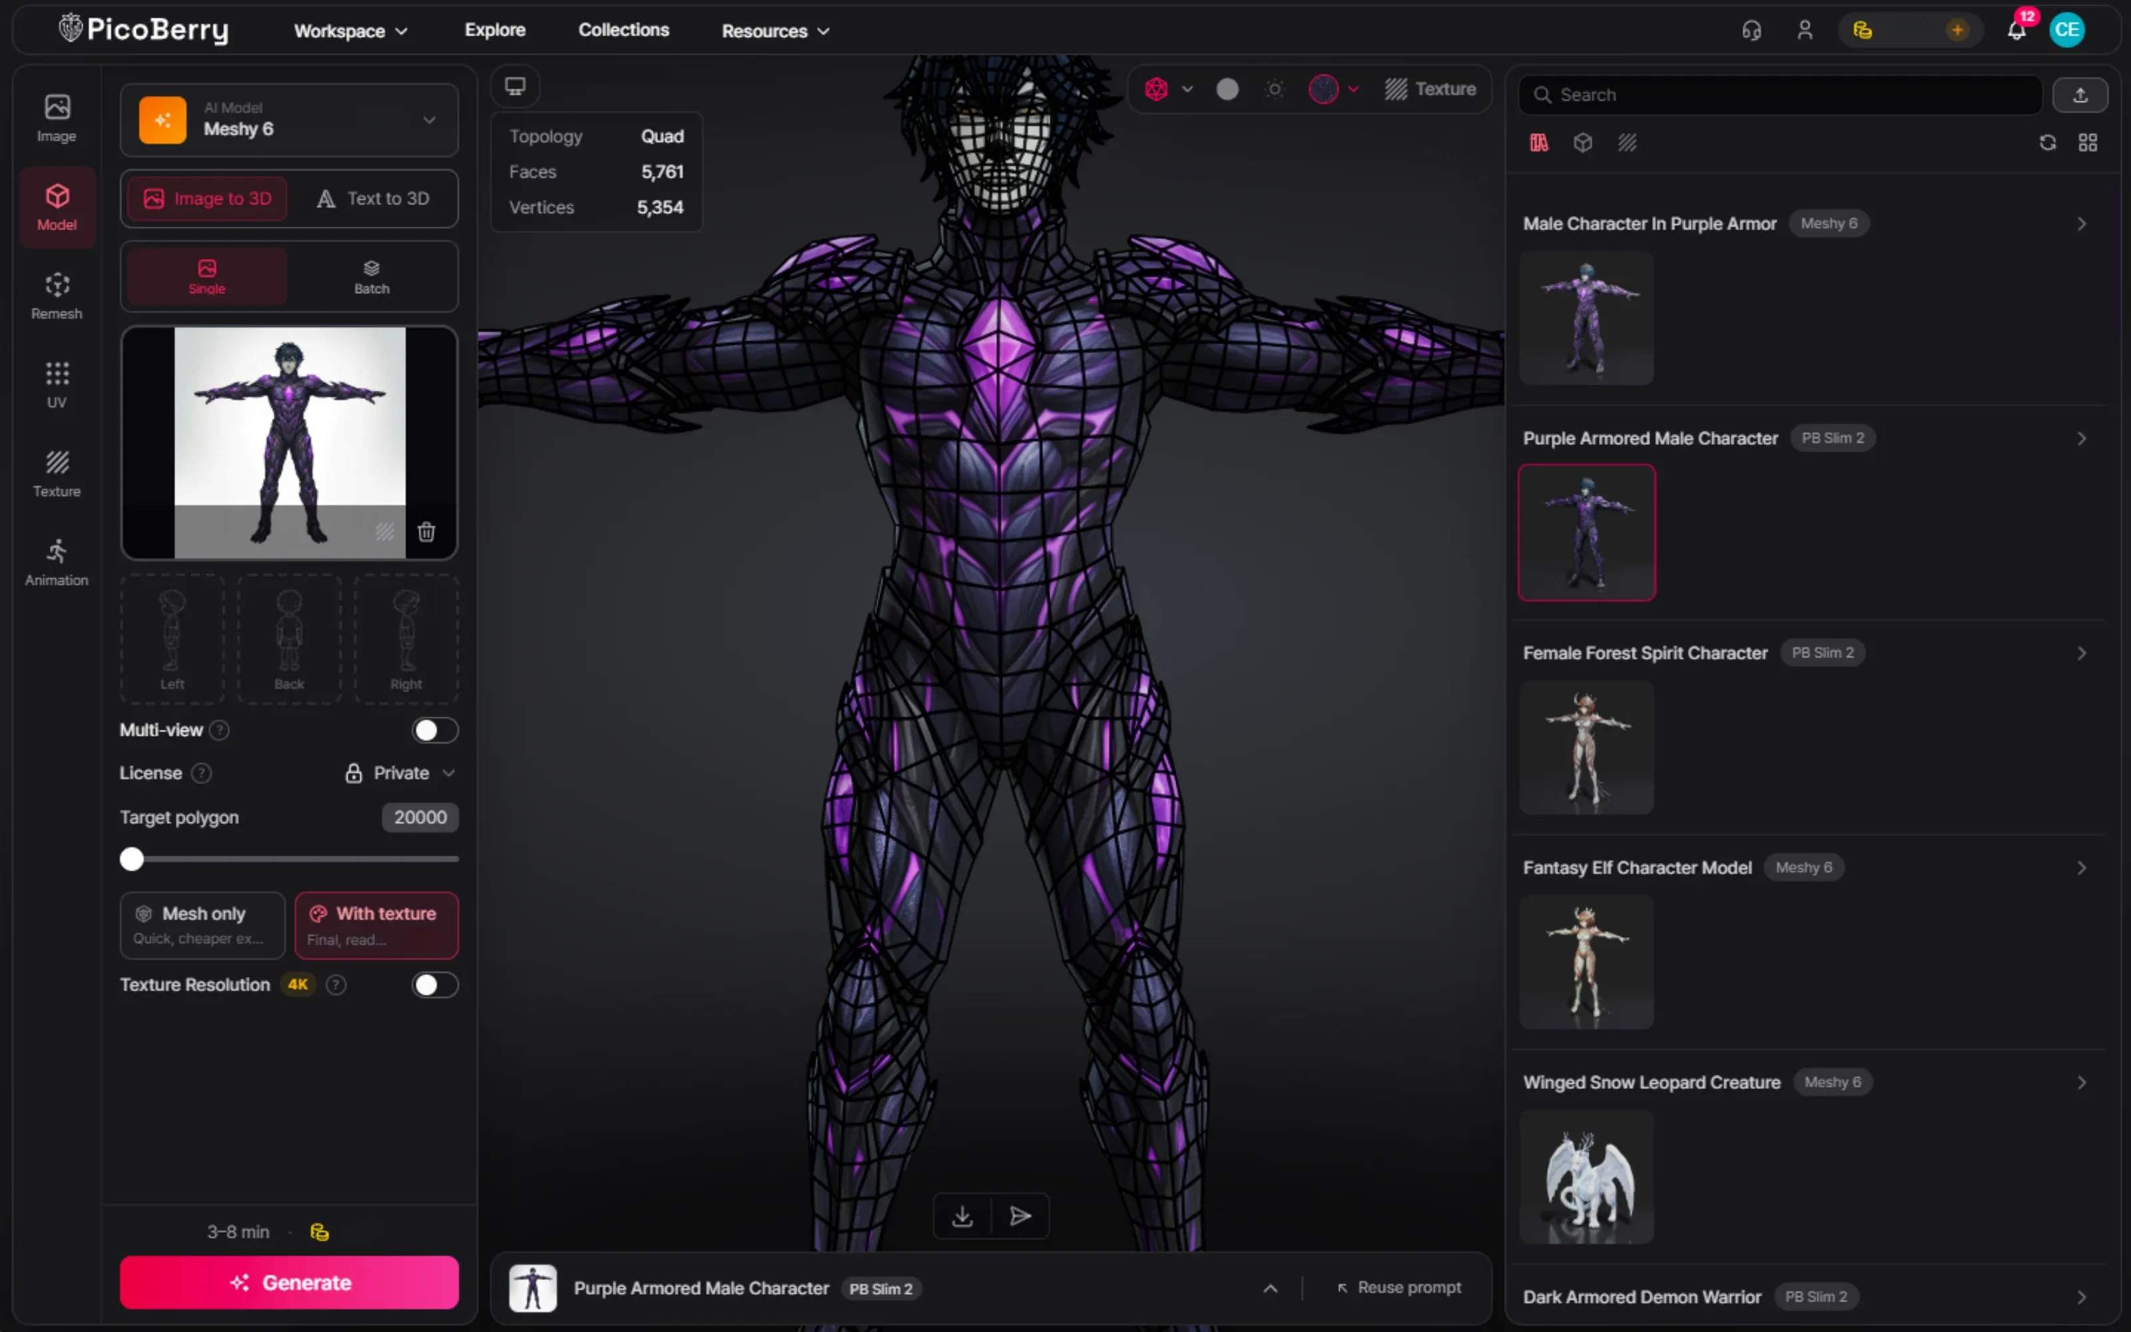Toggle Texture view in viewport toolbar
Viewport: 2131px width, 1332px height.
click(1430, 89)
